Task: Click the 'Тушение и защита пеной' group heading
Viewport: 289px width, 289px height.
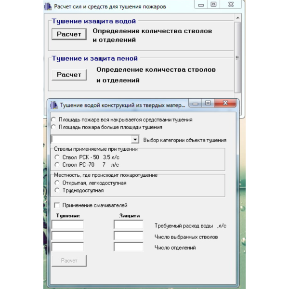Action: [x=95, y=58]
